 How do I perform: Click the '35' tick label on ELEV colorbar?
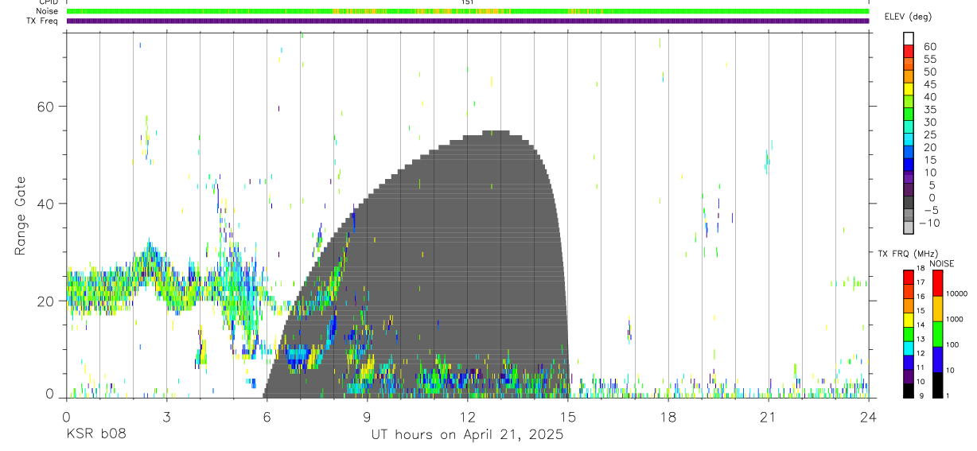929,110
